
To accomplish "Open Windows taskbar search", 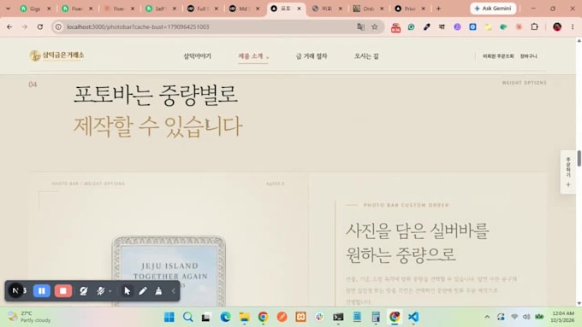I will pos(187,317).
